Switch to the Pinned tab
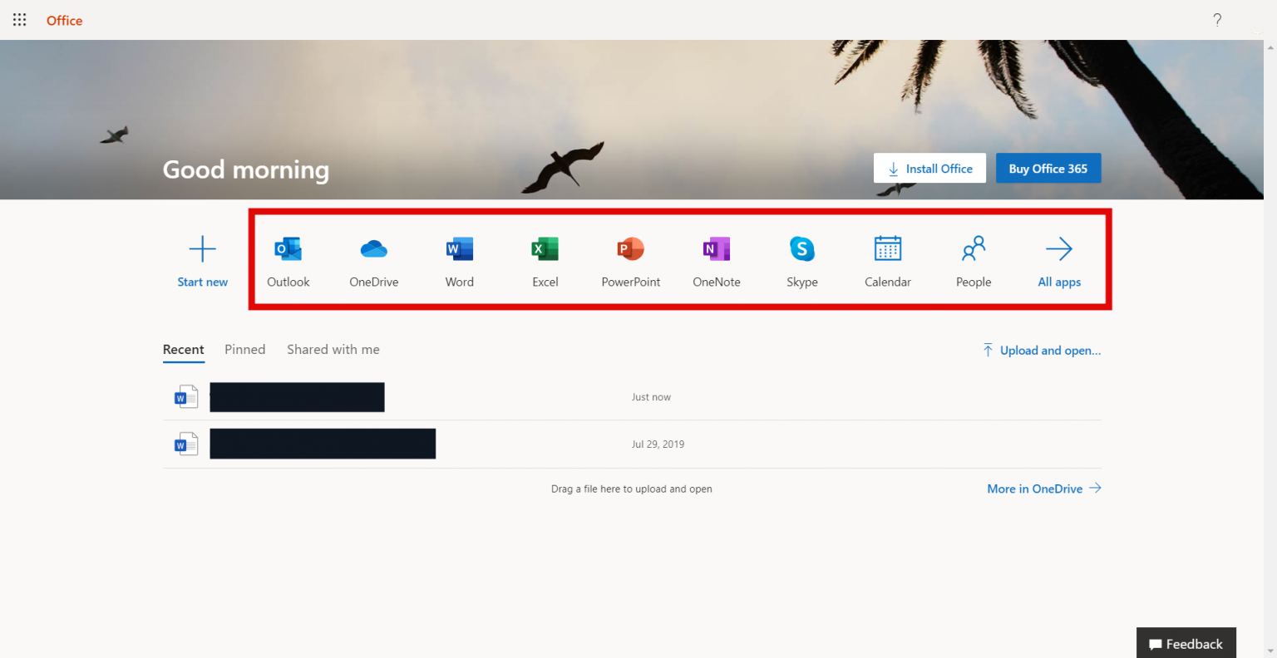1277x658 pixels. pos(244,350)
